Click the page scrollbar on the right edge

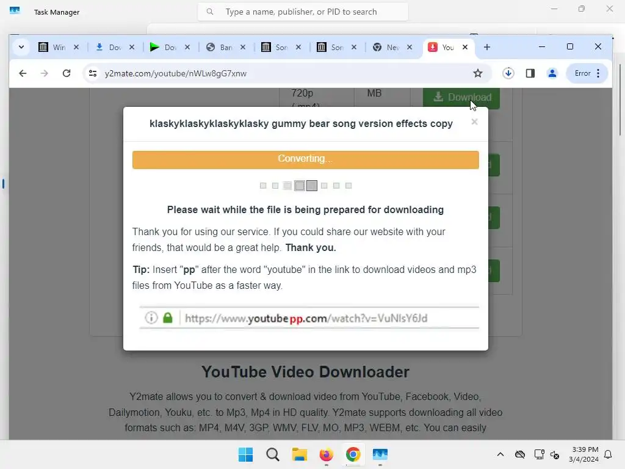(620, 100)
